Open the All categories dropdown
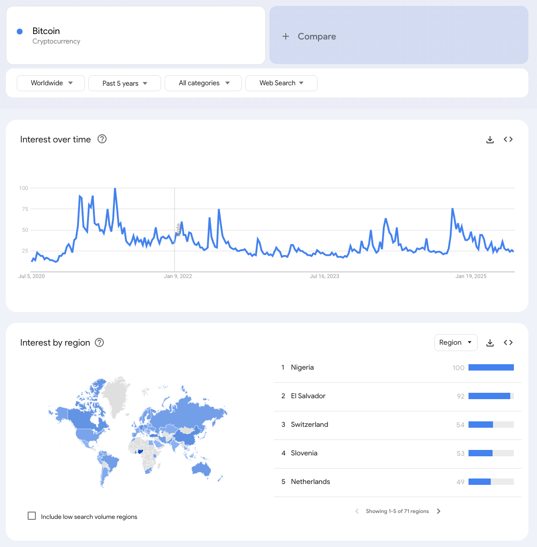Screen dimensions: 537x547 203,83
